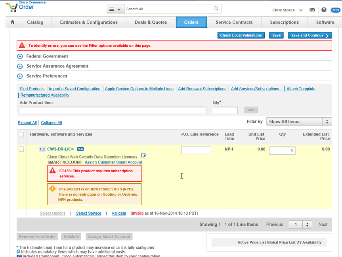Go to the Subscriptions tab
Viewport: 342px width, 257px height.
tap(284, 22)
